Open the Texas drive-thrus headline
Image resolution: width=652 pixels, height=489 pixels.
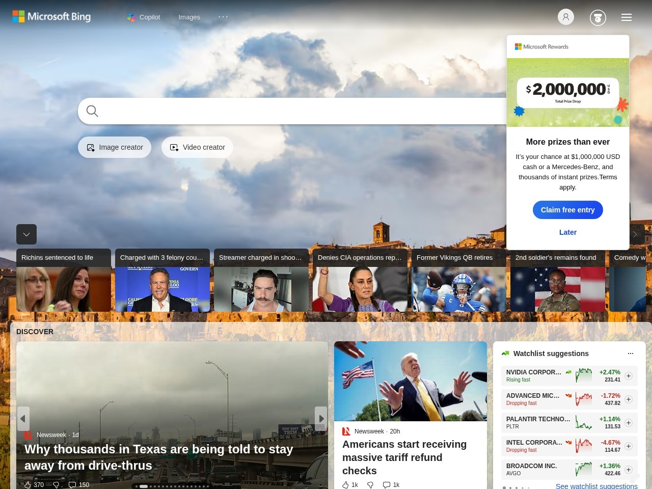[x=159, y=457]
